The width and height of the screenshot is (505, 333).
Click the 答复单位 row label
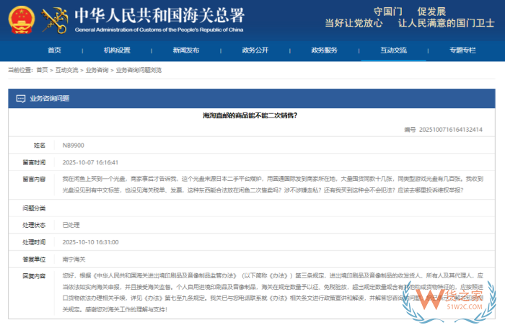pyautogui.click(x=34, y=259)
